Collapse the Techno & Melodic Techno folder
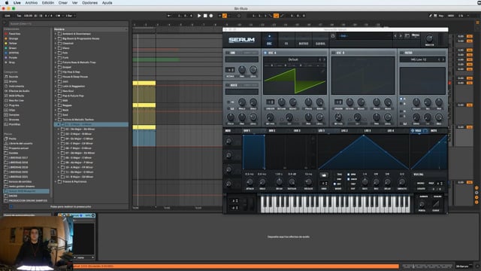 click(56, 120)
